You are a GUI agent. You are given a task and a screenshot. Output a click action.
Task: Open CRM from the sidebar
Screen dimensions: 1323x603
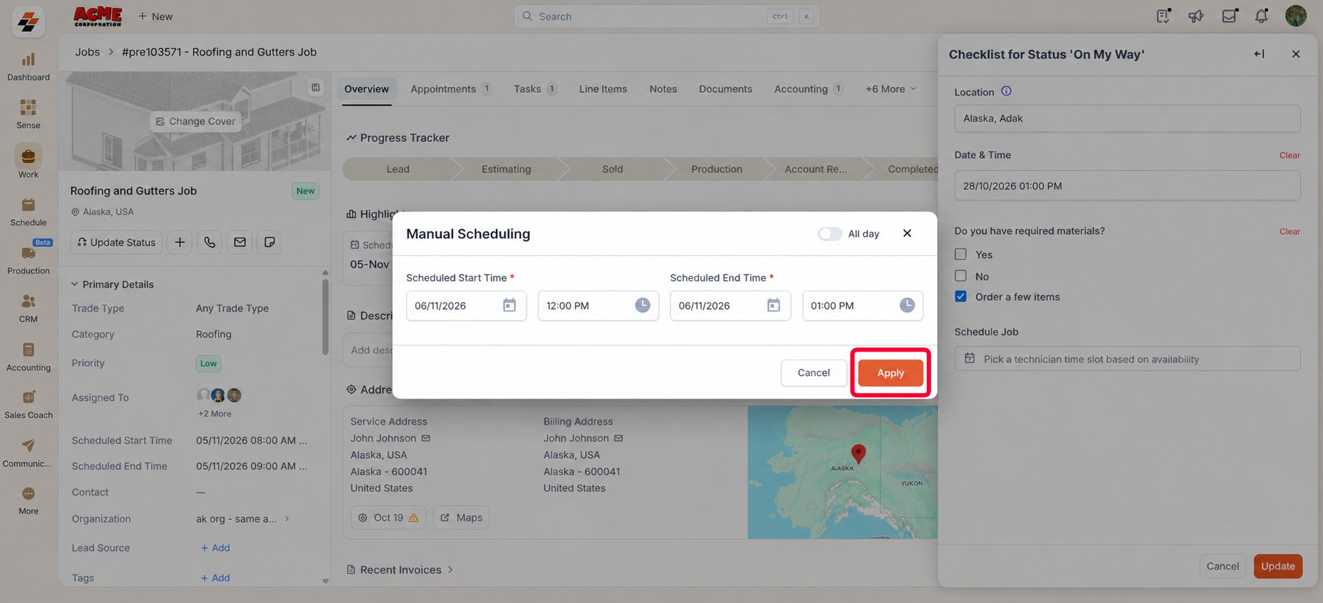click(x=28, y=308)
